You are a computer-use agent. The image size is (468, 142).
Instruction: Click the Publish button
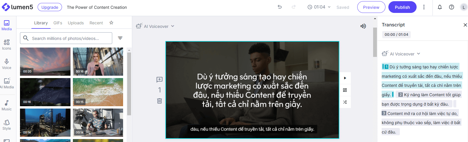point(402,7)
